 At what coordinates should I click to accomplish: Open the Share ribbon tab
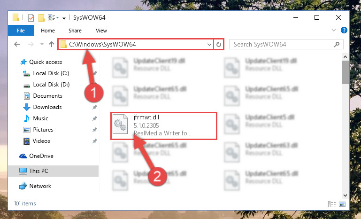[75, 31]
